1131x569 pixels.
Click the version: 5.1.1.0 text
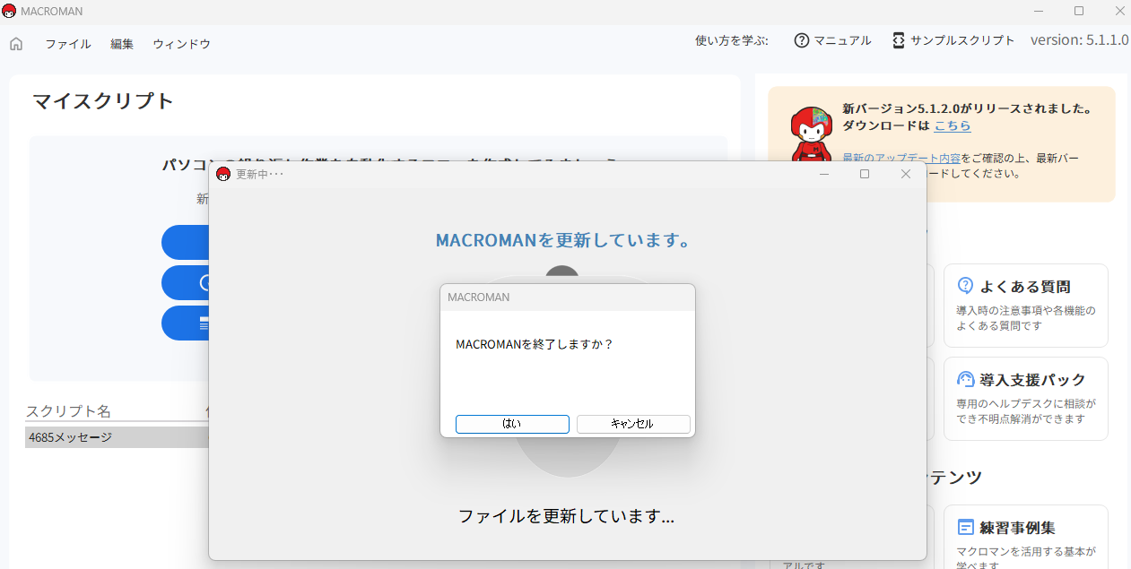[1079, 40]
